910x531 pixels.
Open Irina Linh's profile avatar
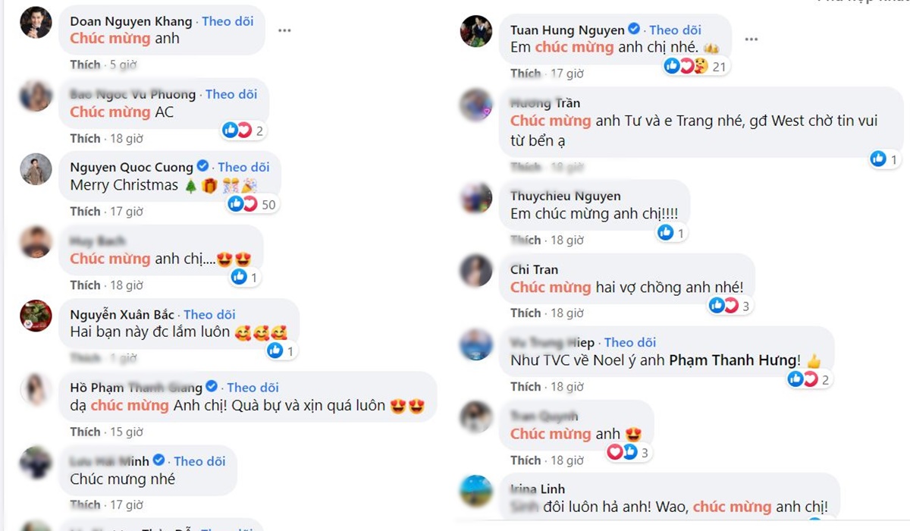tap(476, 491)
